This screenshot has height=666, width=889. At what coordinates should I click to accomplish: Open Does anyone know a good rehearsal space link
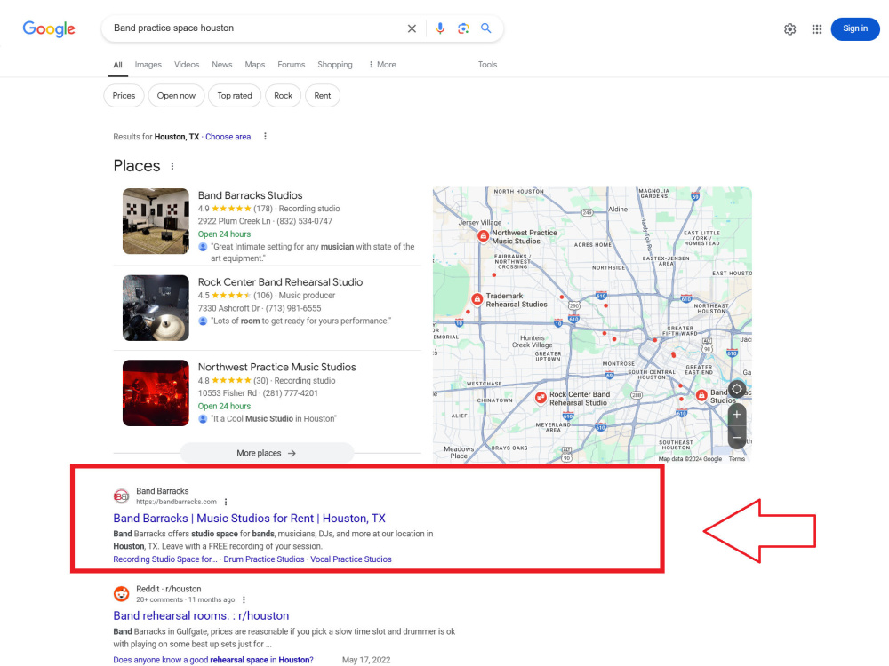213,660
